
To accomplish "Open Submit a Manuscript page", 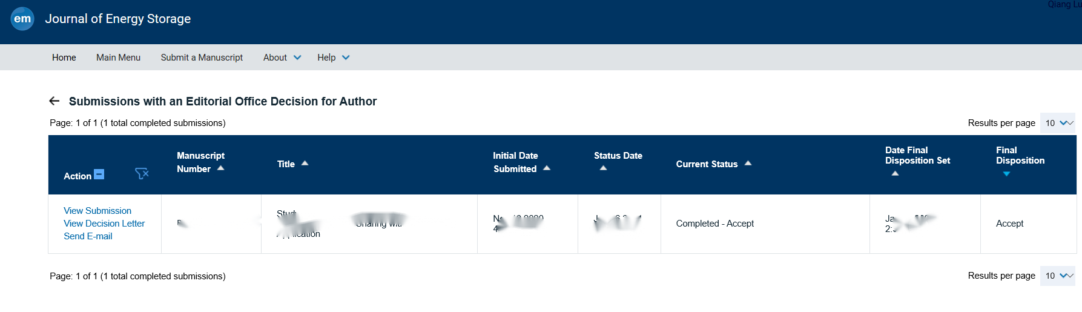I will click(x=202, y=58).
